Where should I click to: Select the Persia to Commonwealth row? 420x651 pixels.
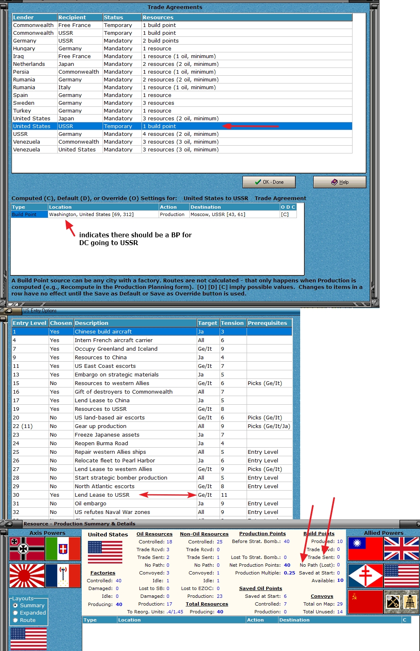tap(182, 72)
